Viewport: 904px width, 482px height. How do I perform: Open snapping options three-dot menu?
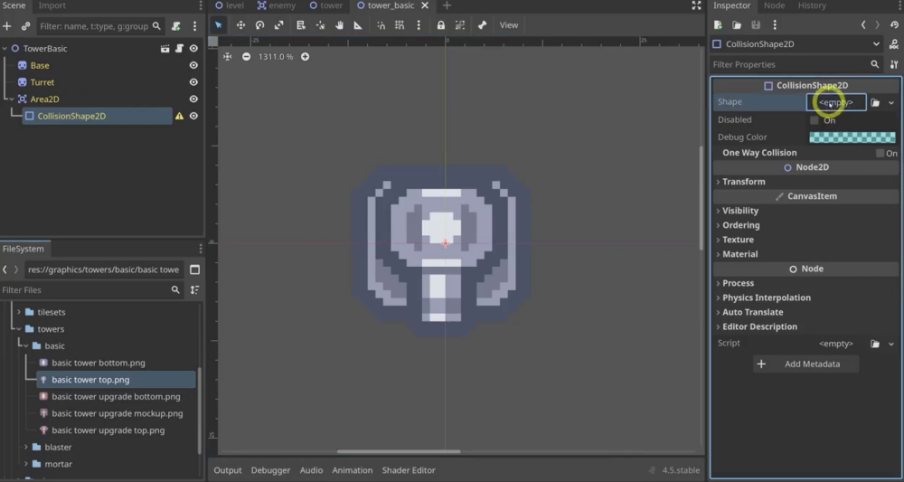pos(419,25)
